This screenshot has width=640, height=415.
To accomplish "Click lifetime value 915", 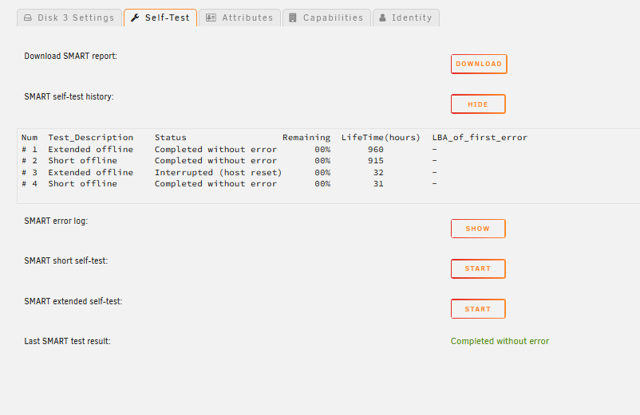I will point(376,161).
